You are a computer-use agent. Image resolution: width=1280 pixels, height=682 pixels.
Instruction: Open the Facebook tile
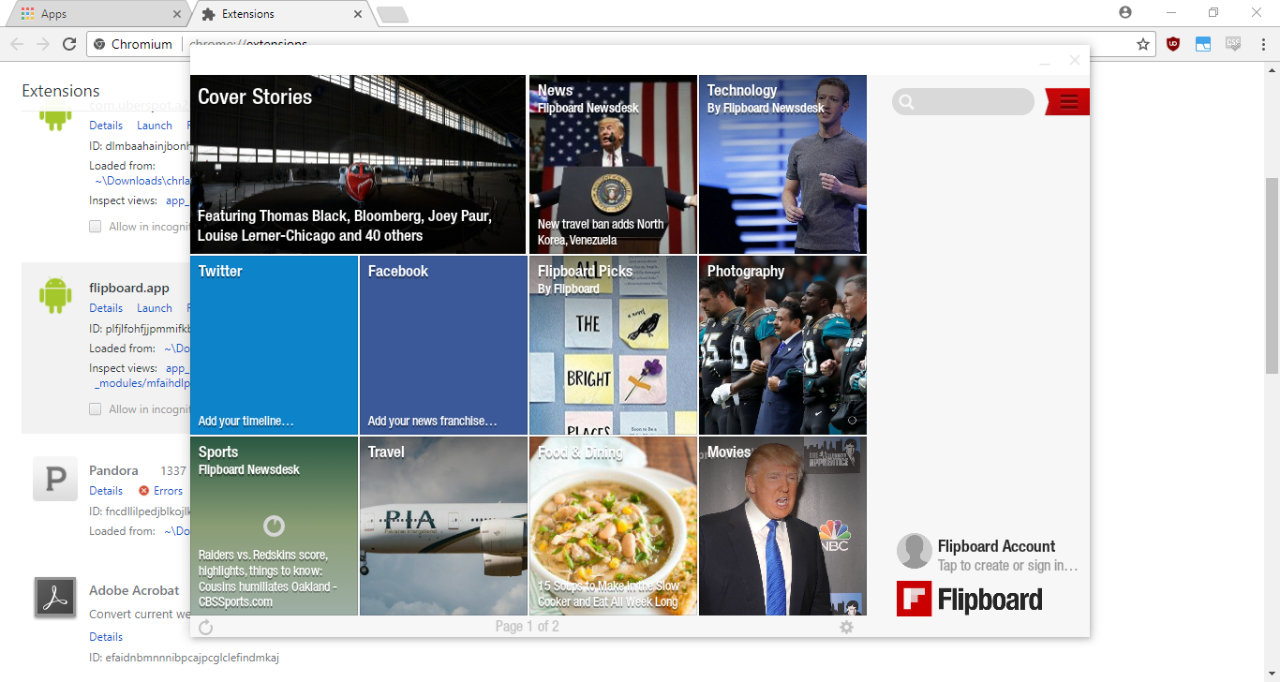443,345
